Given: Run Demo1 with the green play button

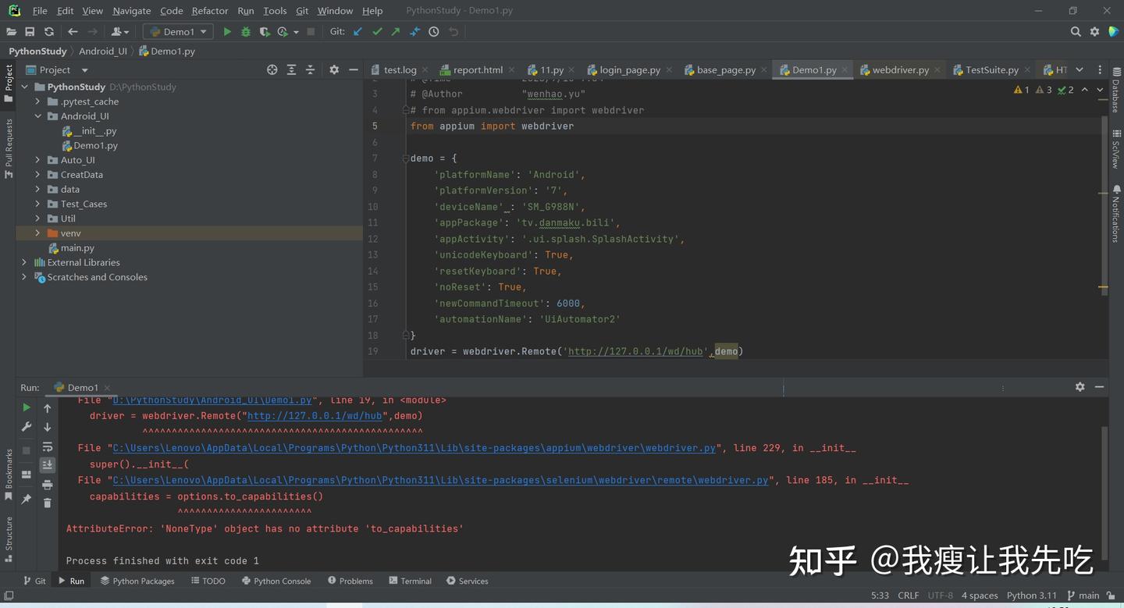Looking at the screenshot, I should tap(227, 32).
